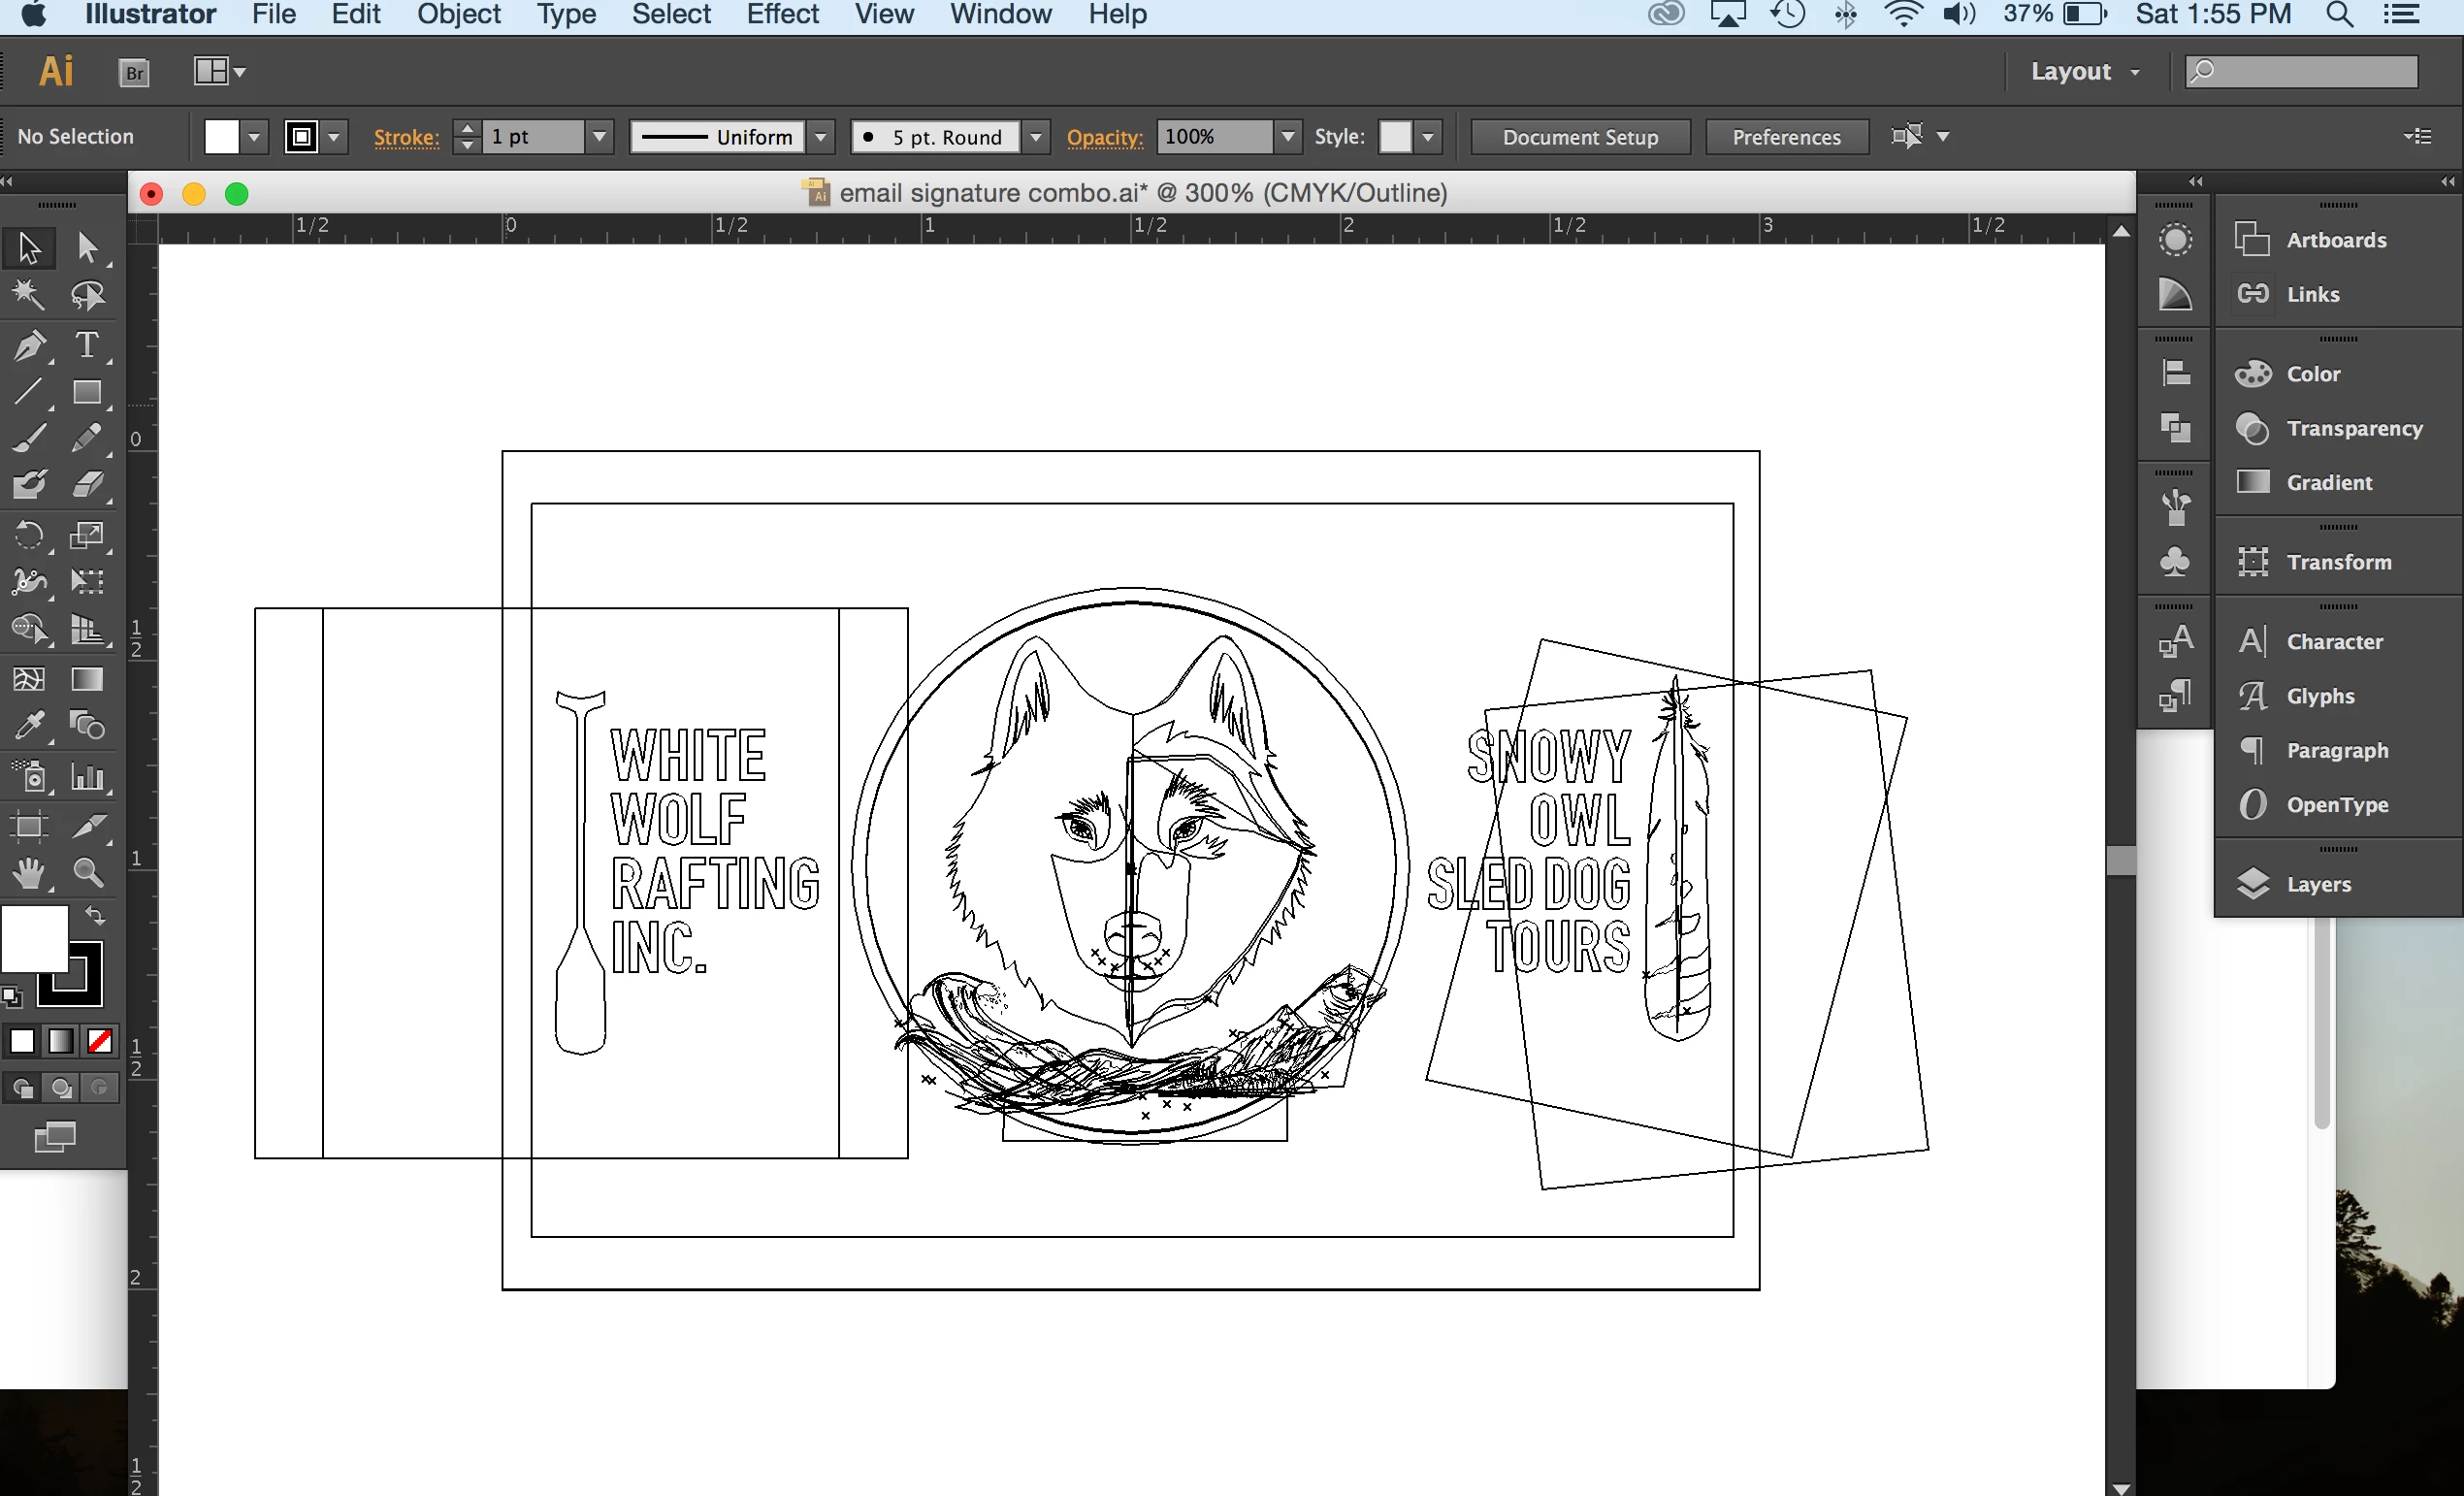This screenshot has height=1496, width=2464.
Task: Select the Hand tool
Action: tap(29, 874)
